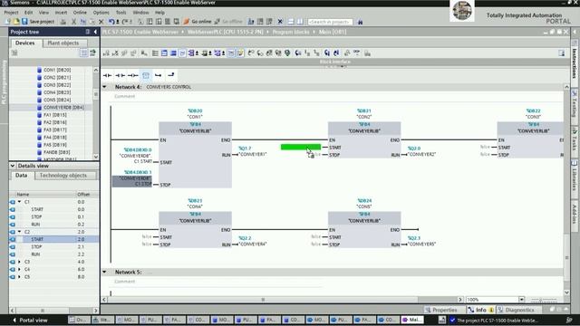Screen dimensions: 580x326
Task: Split editor space horizontally icon
Action: [291, 22]
